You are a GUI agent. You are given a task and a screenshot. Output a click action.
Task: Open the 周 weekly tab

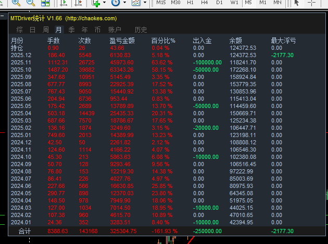46,30
